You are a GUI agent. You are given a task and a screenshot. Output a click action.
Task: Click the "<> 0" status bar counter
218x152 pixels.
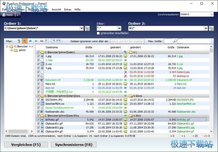tap(207, 136)
